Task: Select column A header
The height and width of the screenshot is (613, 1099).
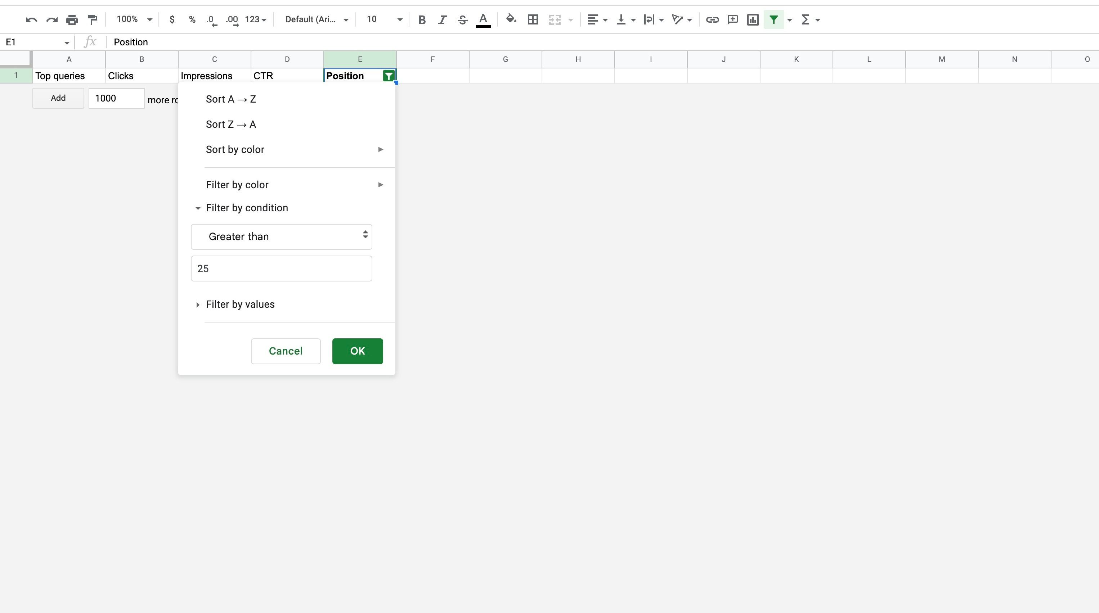Action: 69,59
